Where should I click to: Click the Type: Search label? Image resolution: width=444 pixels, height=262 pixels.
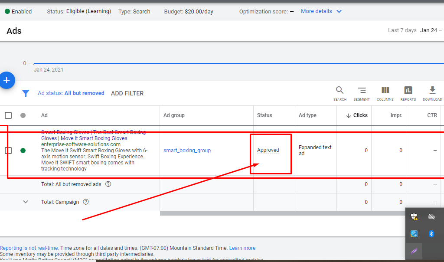[134, 12]
